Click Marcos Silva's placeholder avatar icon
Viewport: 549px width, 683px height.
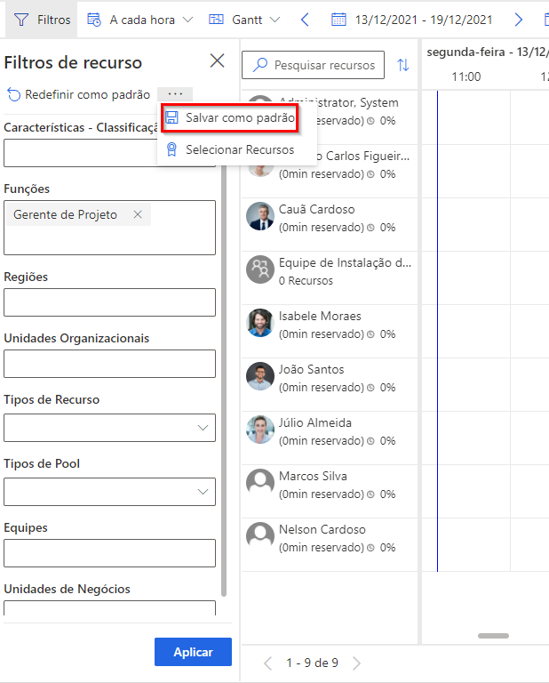coord(260,483)
